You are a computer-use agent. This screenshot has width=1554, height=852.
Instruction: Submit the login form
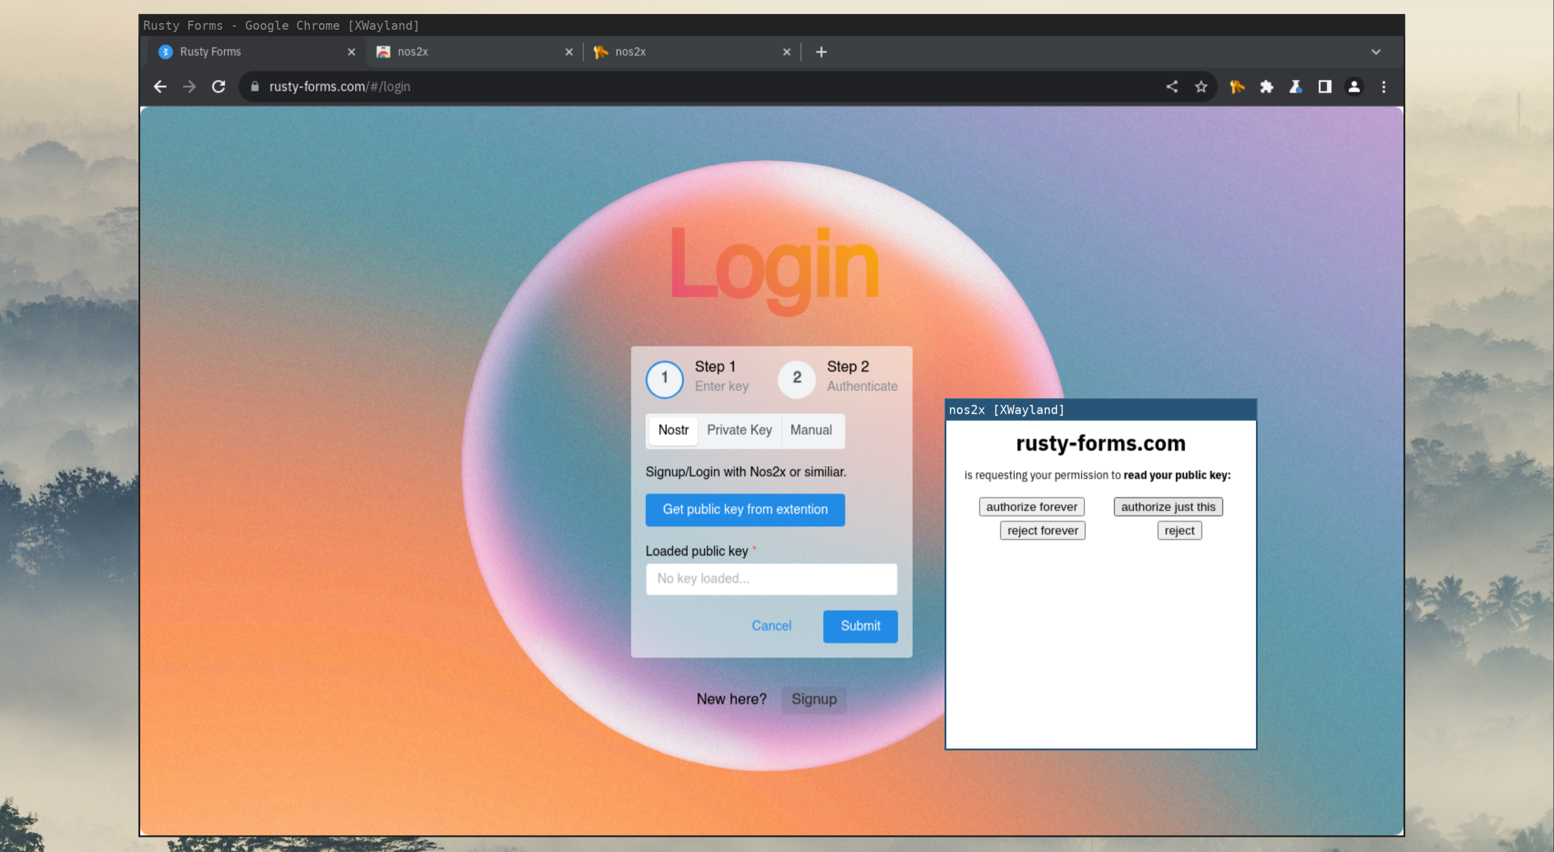860,626
